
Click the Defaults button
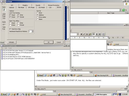point(11,42)
